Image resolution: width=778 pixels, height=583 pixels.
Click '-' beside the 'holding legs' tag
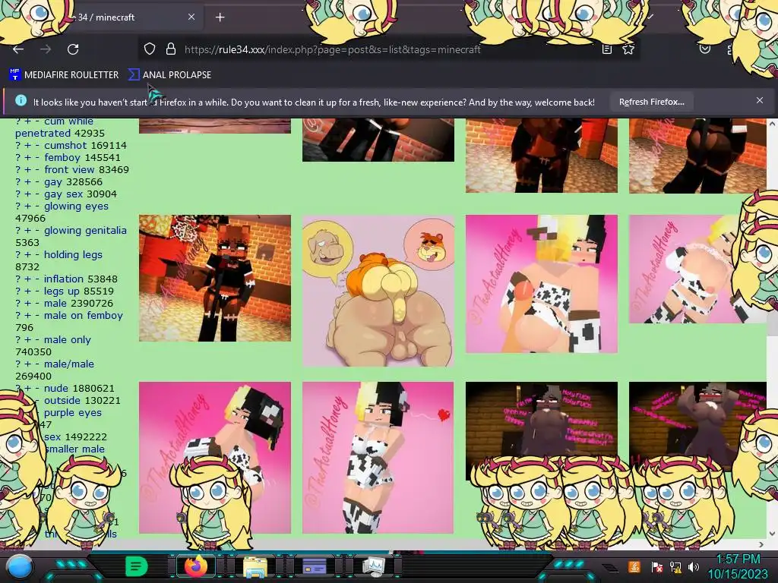click(37, 255)
